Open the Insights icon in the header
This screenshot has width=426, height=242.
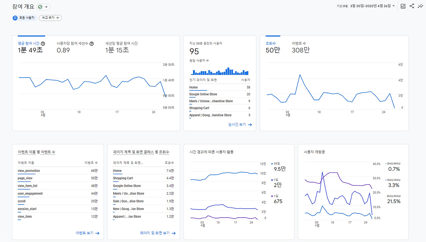click(x=420, y=6)
